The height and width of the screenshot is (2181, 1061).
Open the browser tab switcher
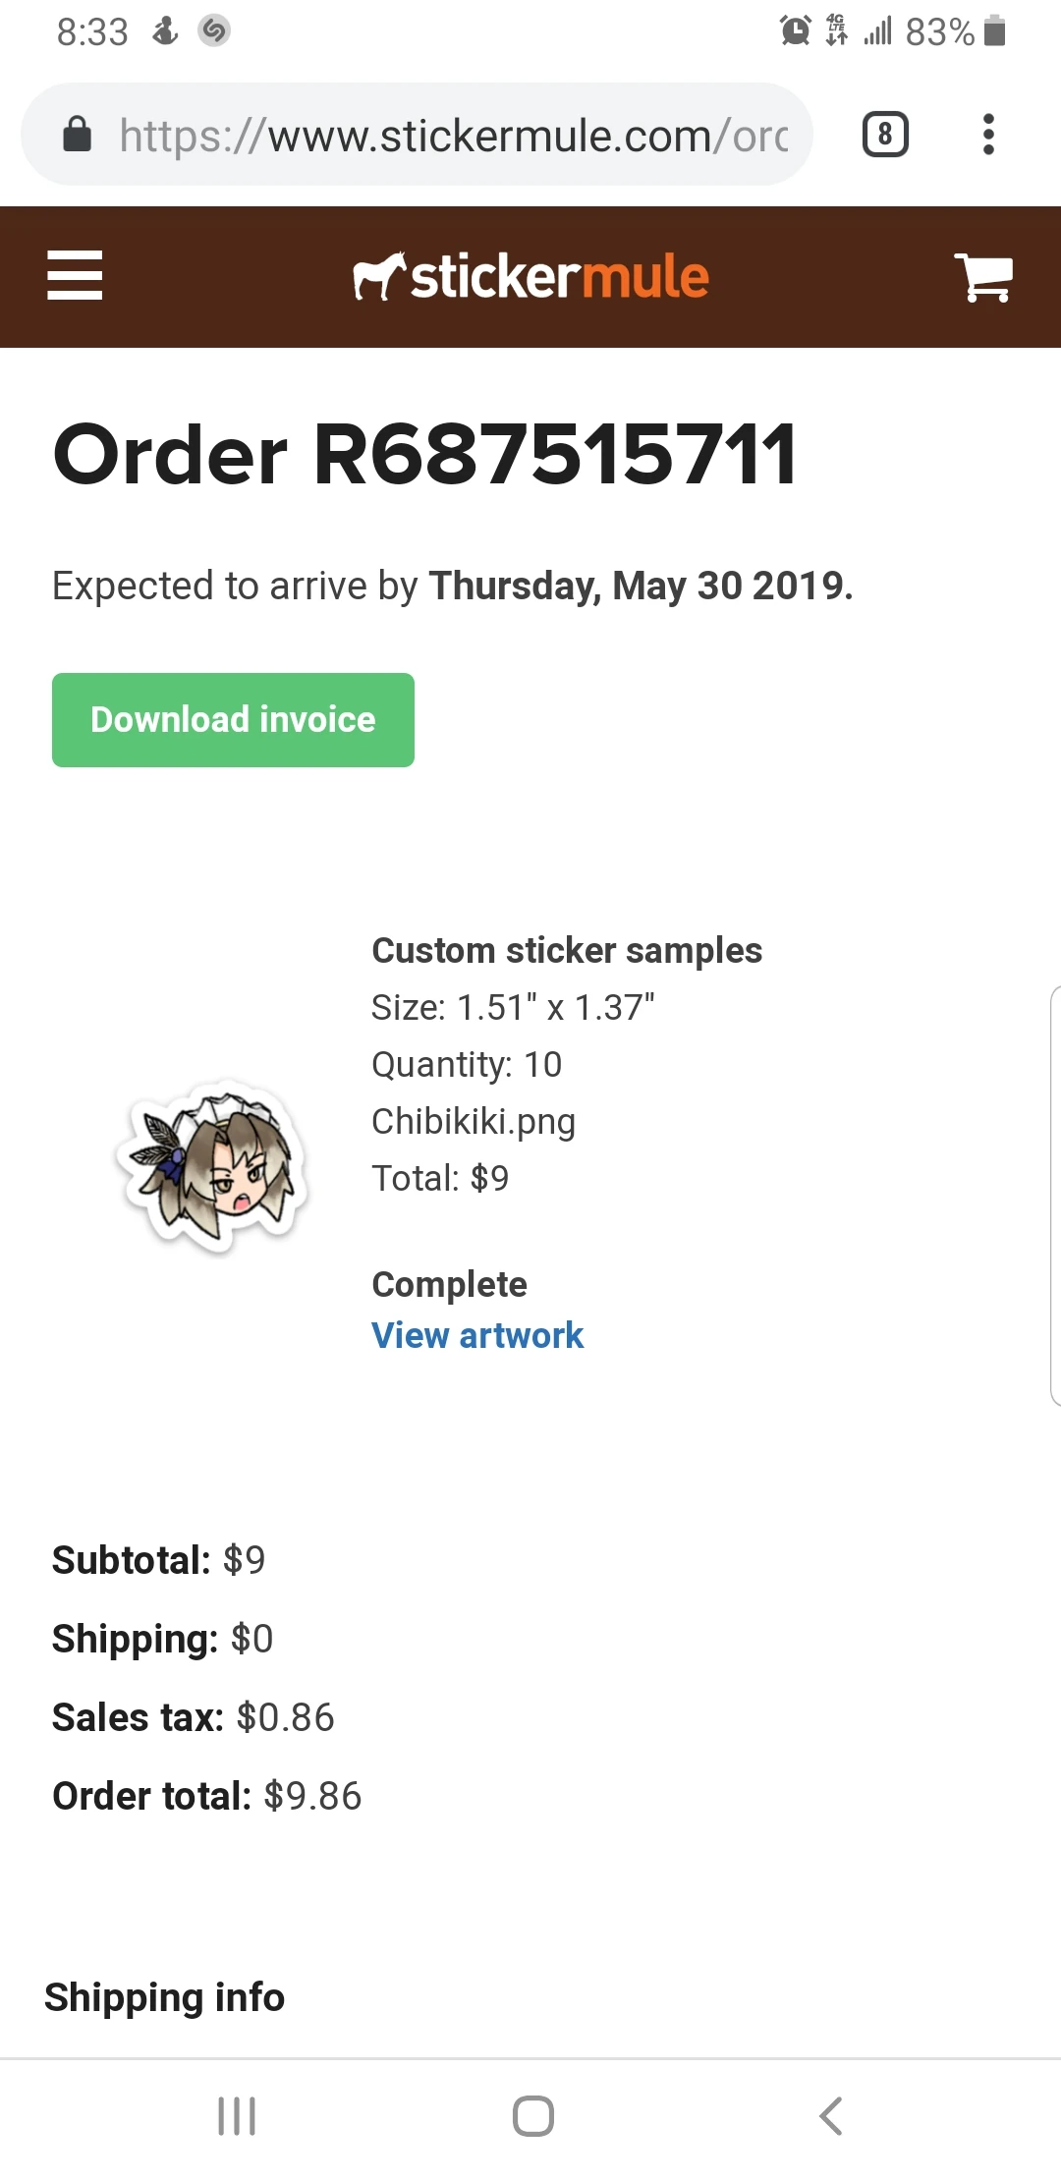point(885,135)
